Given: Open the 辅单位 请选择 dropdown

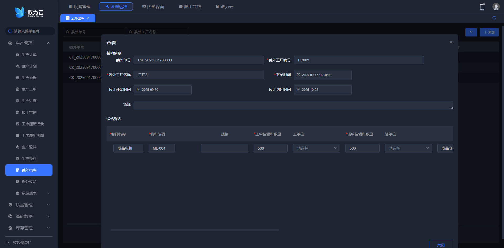Looking at the screenshot, I should [408, 148].
